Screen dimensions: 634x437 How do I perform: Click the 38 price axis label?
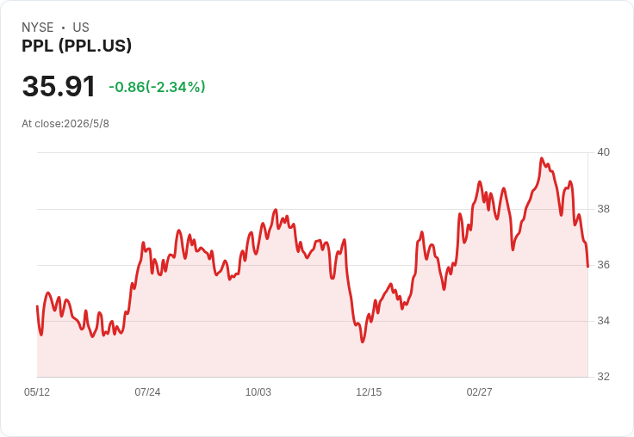click(x=604, y=209)
